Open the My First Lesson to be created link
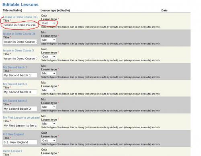The image size is (201, 156). (x=21, y=117)
